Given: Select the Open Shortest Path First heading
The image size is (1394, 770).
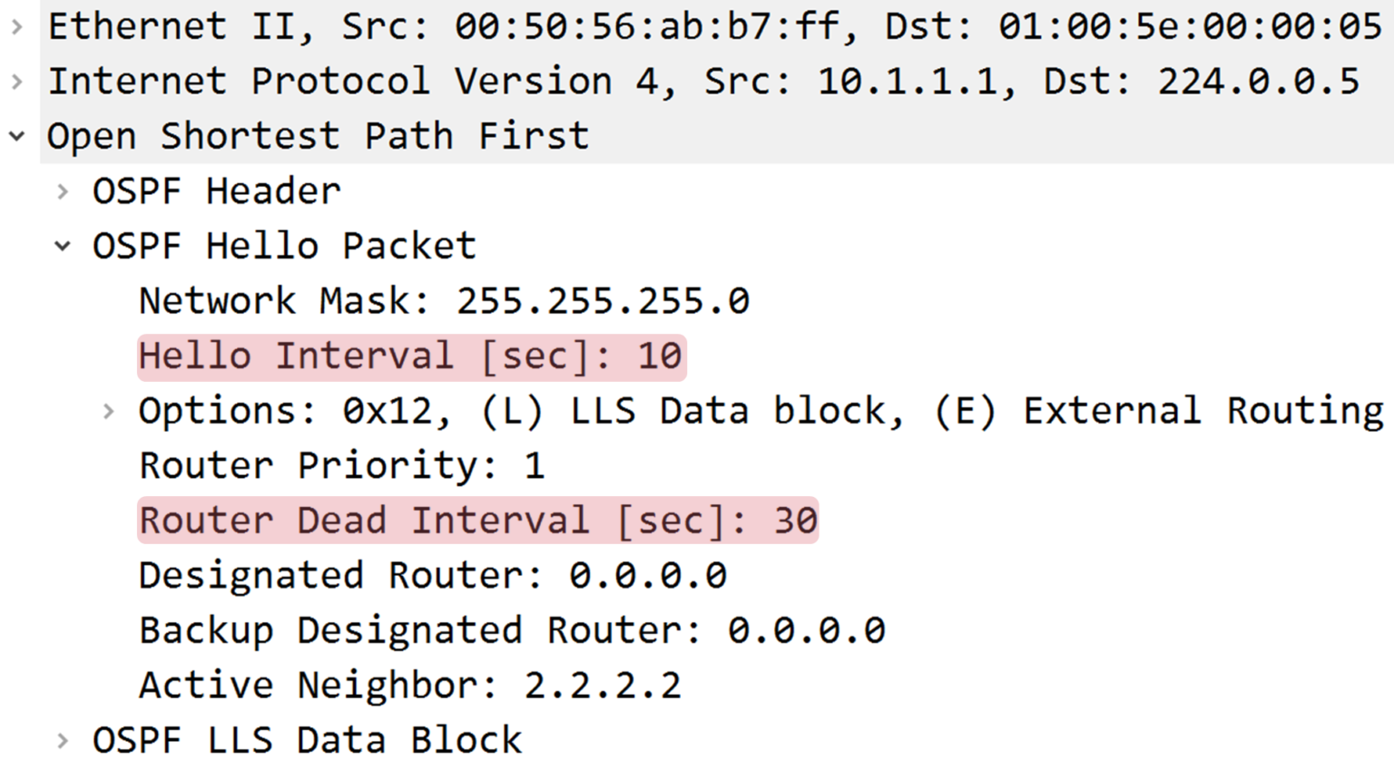Looking at the screenshot, I should coord(318,134).
